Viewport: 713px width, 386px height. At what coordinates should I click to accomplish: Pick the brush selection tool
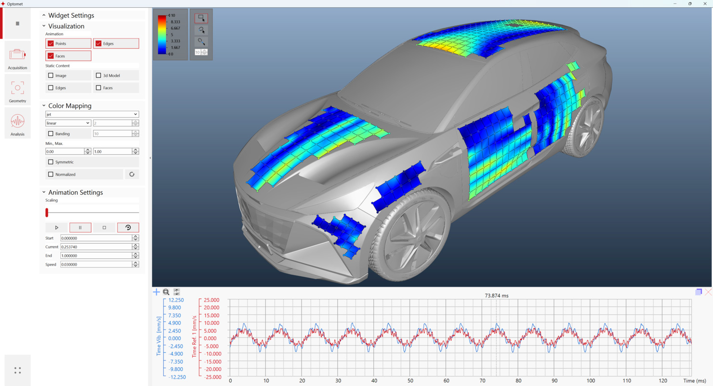[201, 42]
